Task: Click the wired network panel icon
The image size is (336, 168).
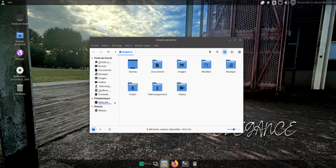Action: 280,3
